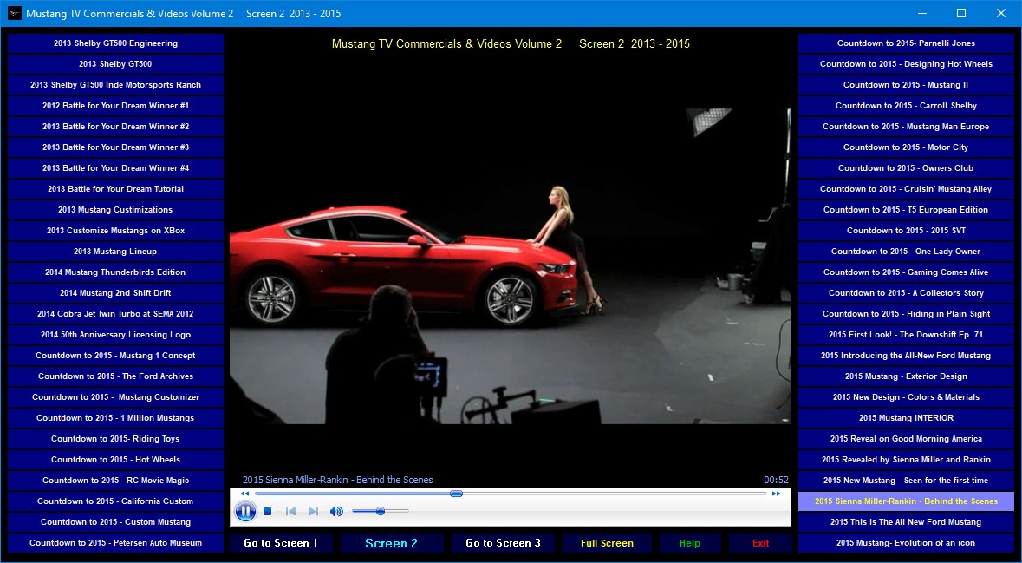Play 2013 Customize Mustangs on XBox
Screen dimensions: 1022x563
click(115, 230)
